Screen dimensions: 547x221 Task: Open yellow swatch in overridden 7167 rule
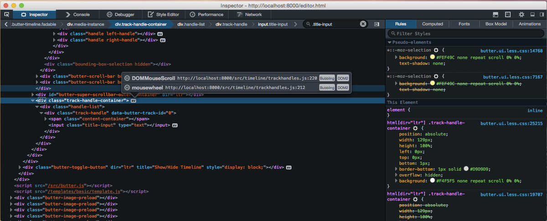(432, 84)
